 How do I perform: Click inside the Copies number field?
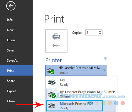pos(92,33)
